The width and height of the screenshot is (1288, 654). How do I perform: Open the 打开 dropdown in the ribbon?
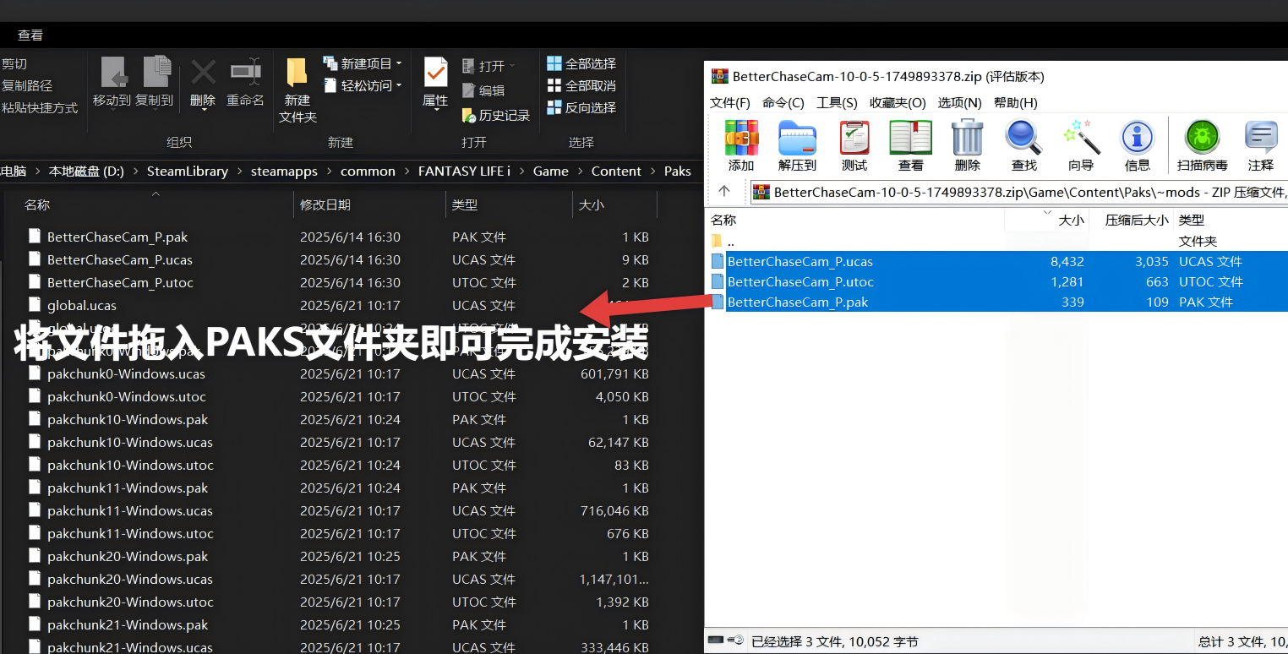coord(488,66)
